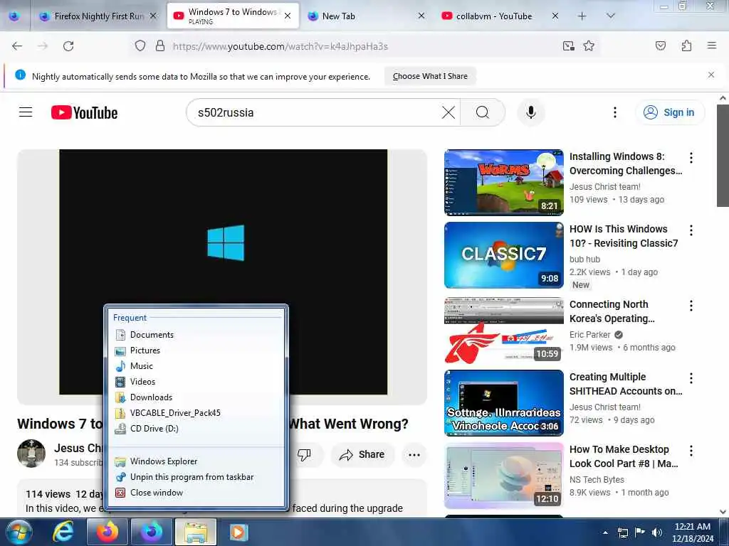729x546 pixels.
Task: Open the Classic7 video thumbnail
Action: click(503, 255)
